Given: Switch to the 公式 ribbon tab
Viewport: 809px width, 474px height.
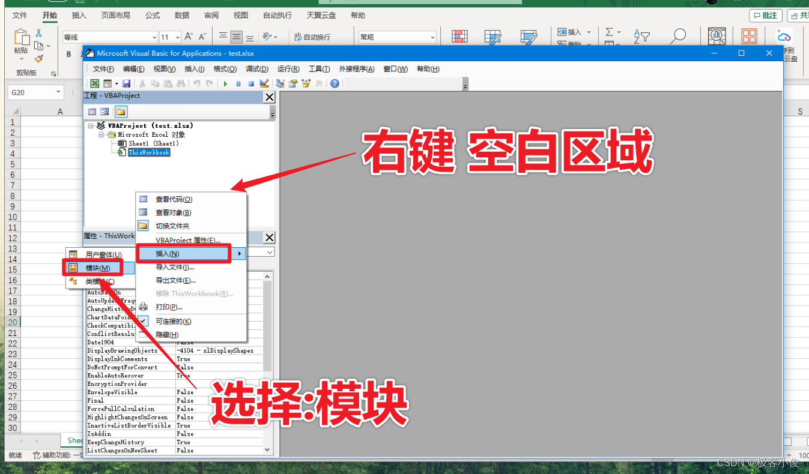Looking at the screenshot, I should [x=153, y=15].
